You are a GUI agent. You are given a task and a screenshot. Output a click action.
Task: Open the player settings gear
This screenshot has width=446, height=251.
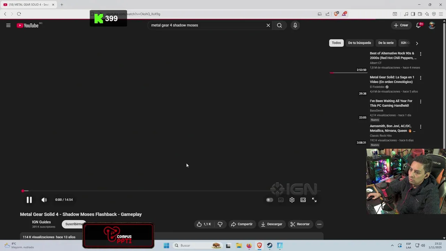pyautogui.click(x=292, y=200)
